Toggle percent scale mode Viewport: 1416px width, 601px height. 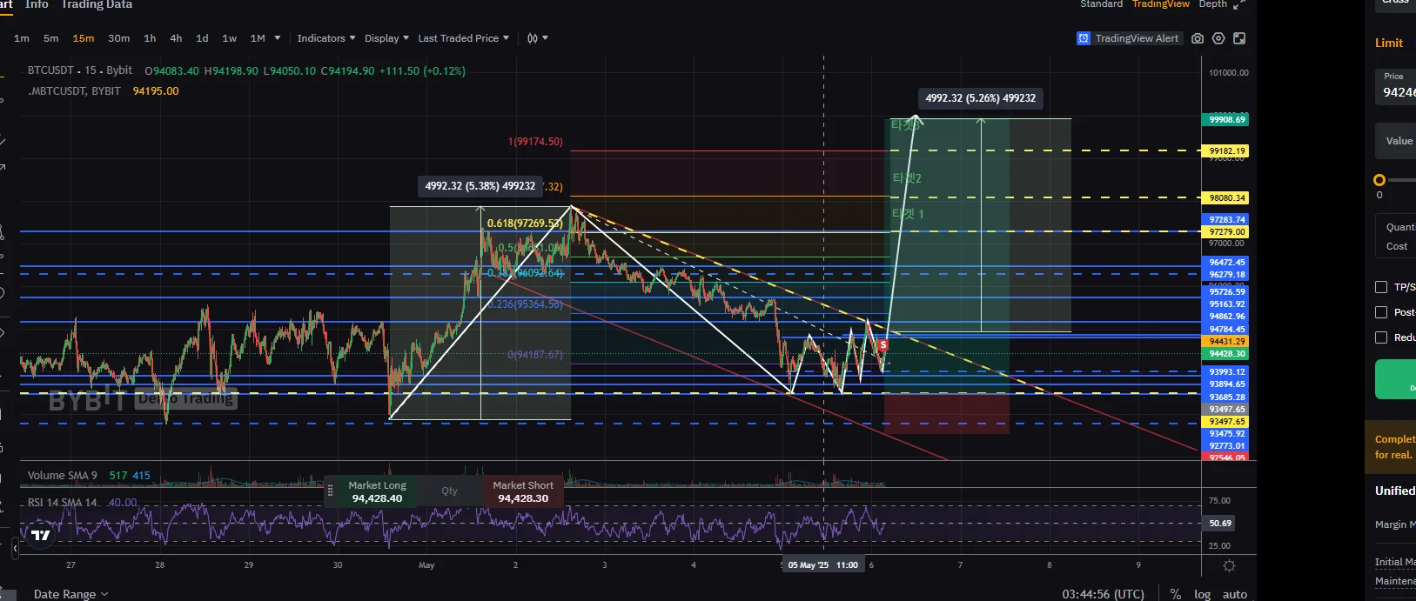pos(1176,594)
